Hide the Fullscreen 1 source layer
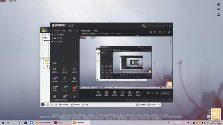Viewport: 223px width, 125px height. 52,41
